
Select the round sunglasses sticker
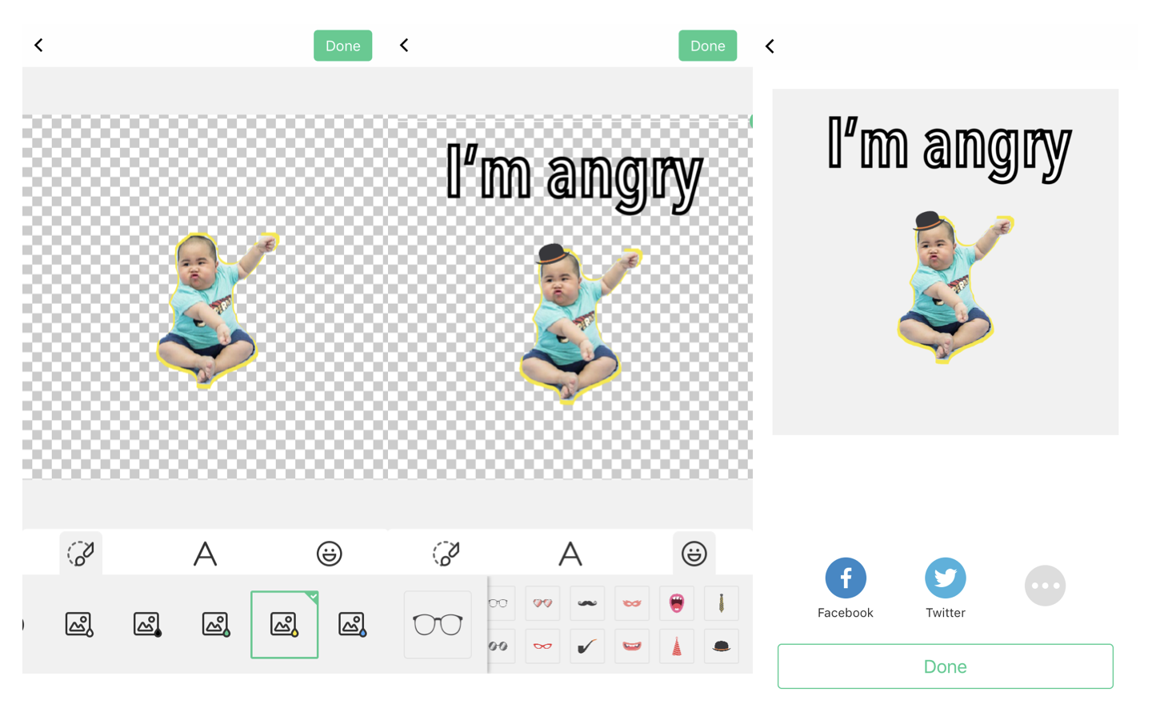click(x=498, y=646)
